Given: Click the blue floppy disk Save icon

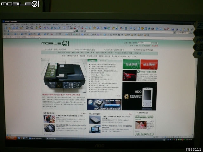Looking at the screenshot, I should click(x=173, y=29).
